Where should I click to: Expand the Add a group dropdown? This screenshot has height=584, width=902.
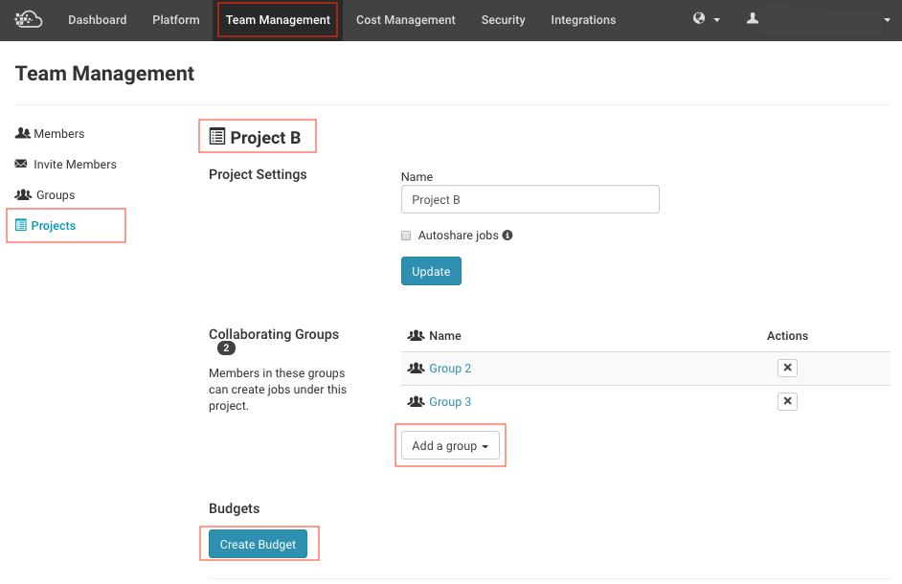pyautogui.click(x=450, y=446)
